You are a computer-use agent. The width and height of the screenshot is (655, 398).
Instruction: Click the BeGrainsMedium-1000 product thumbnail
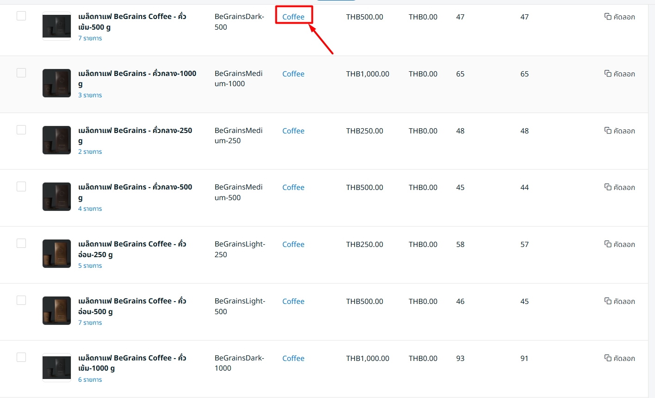[x=56, y=83]
